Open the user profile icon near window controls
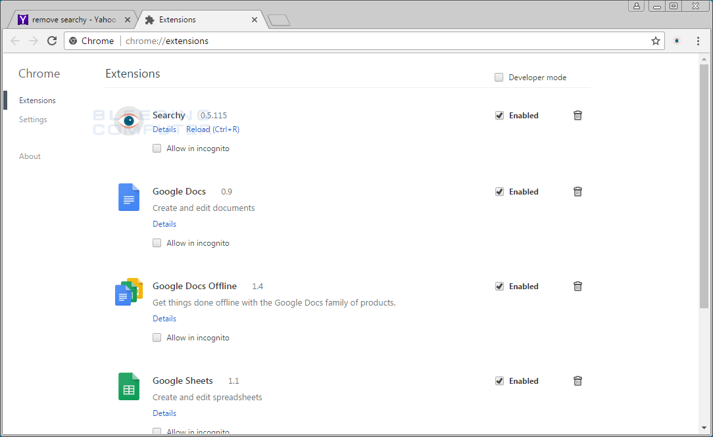 click(636, 6)
